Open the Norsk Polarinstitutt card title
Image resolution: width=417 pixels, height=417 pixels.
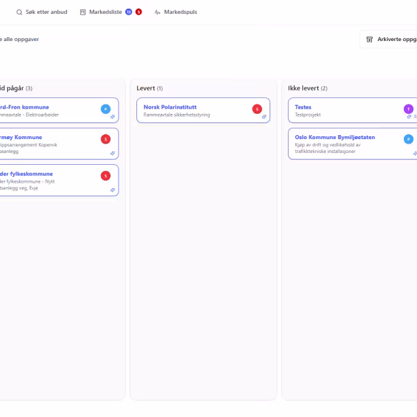tap(170, 107)
